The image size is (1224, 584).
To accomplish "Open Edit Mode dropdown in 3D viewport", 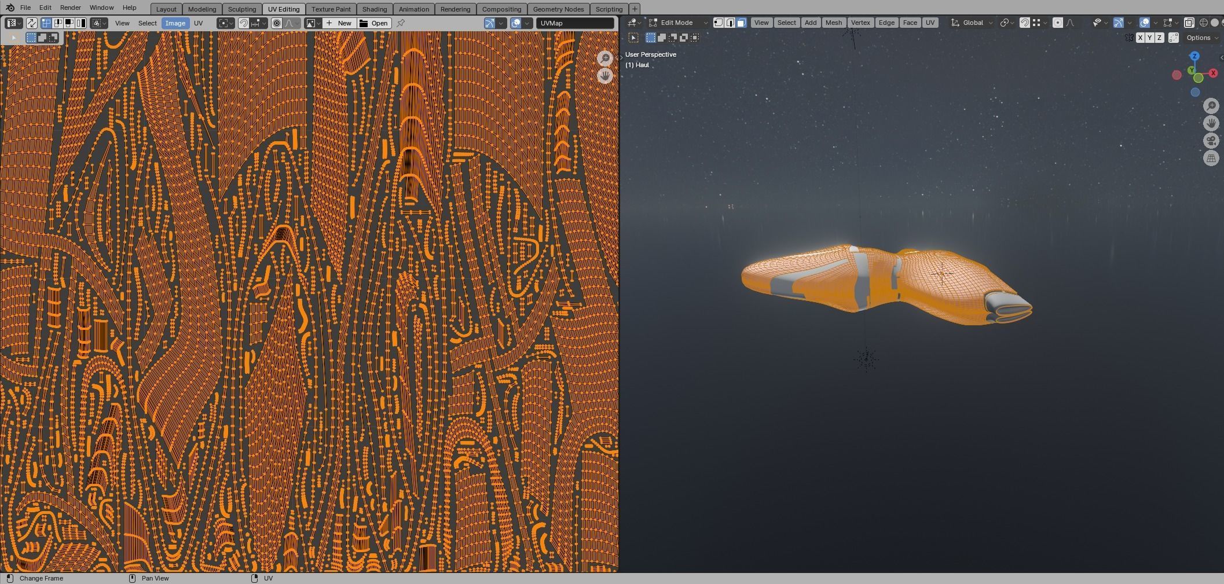I will point(678,23).
